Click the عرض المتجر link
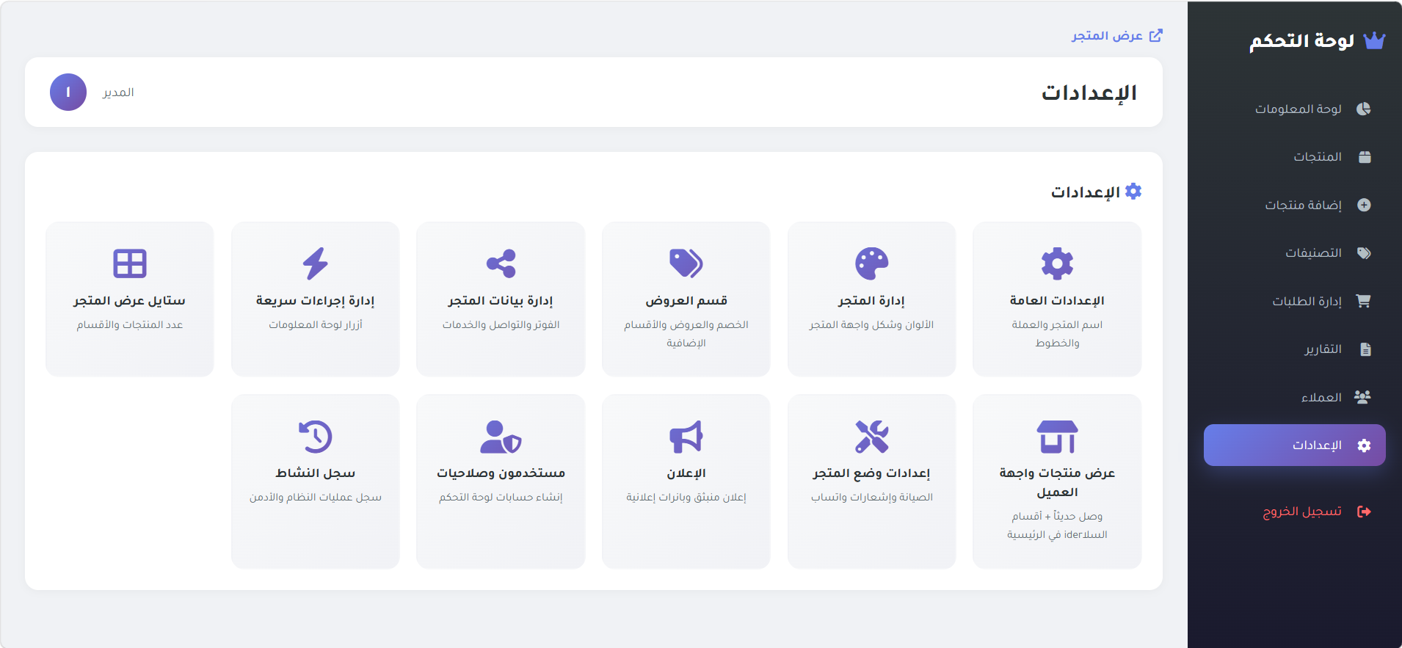 tap(1116, 35)
